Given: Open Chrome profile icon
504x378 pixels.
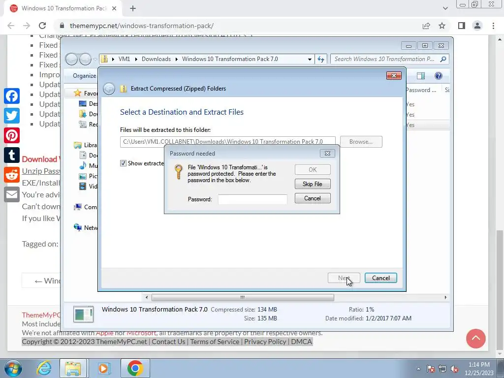Looking at the screenshot, I should (477, 26).
